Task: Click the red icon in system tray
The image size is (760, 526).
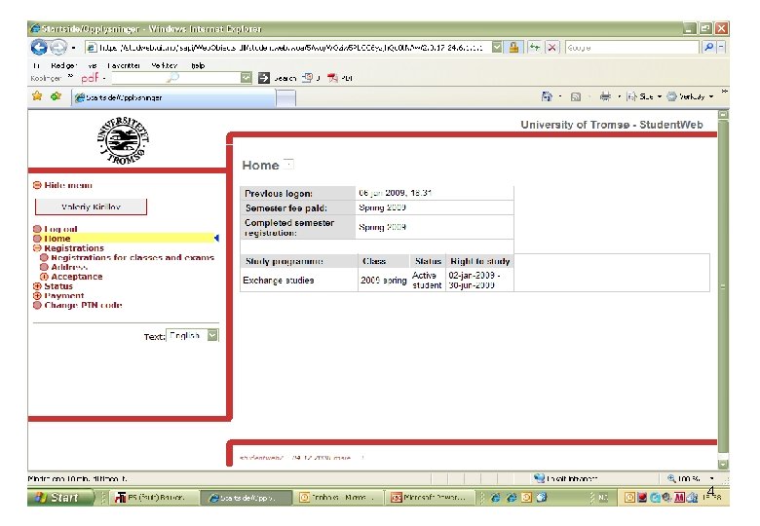Action: point(642,498)
